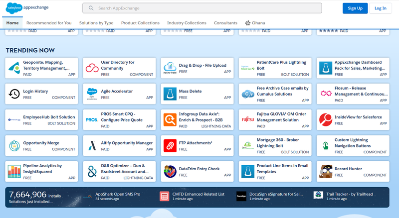Click the Salesforce AppExchange logo
Screen dimensions: 399x218
point(27,8)
